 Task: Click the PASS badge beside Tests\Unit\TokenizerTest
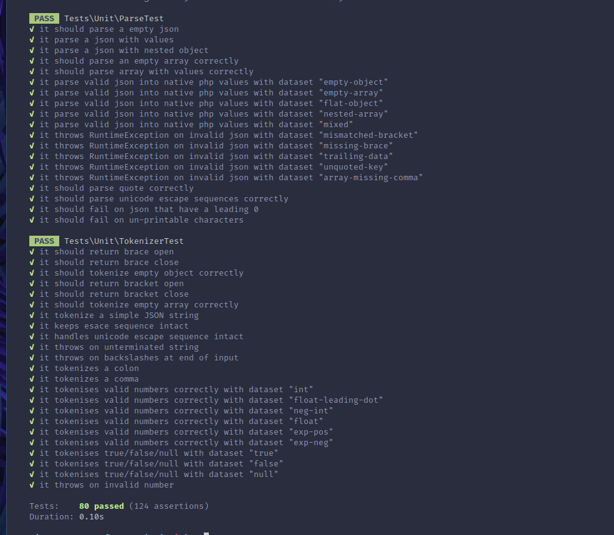[44, 241]
